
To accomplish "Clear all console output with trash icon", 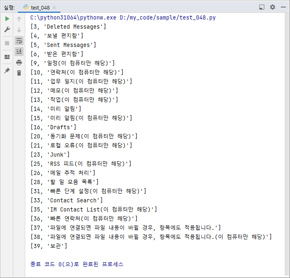I will (19, 73).
